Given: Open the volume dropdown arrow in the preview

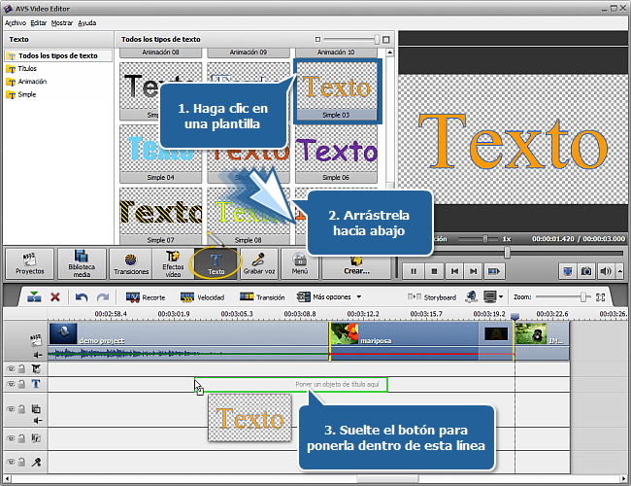Looking at the screenshot, I should (x=618, y=271).
